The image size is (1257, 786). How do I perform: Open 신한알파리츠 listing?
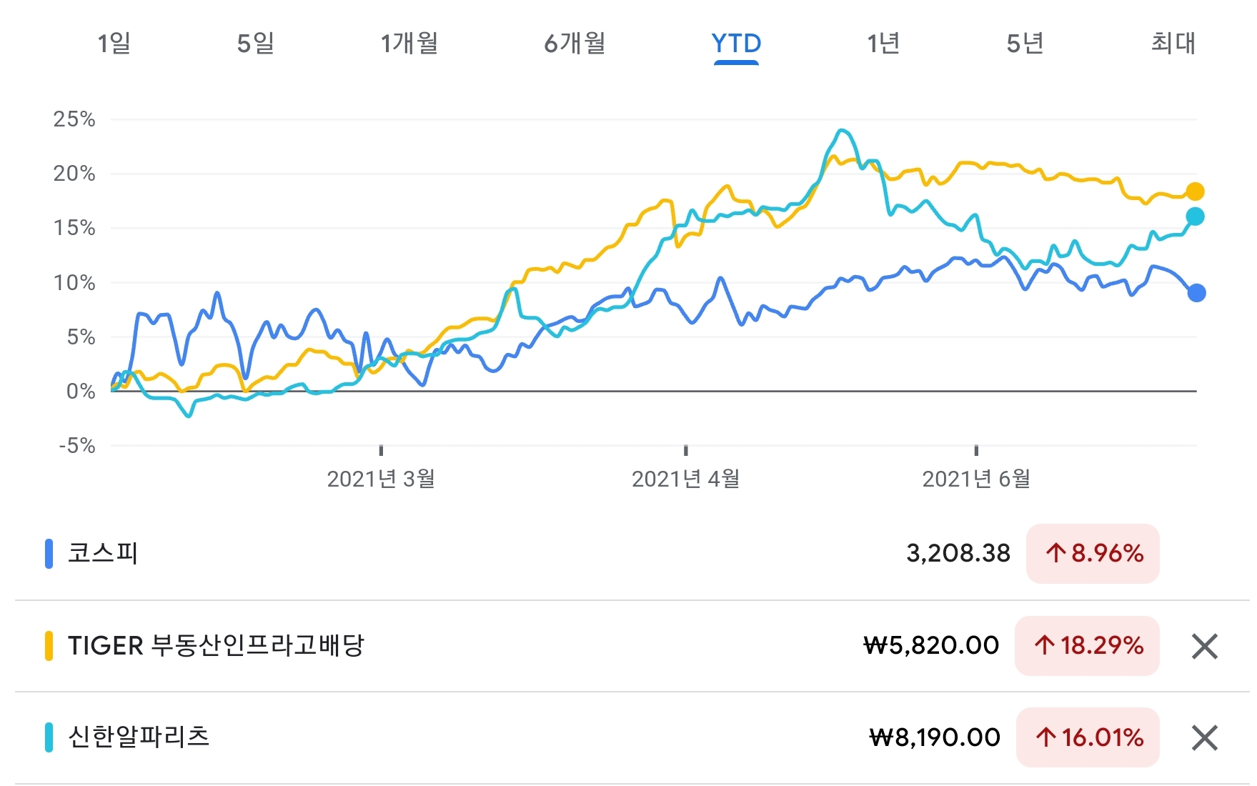(139, 737)
